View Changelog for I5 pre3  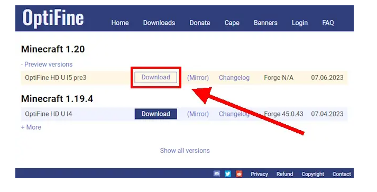click(x=234, y=78)
